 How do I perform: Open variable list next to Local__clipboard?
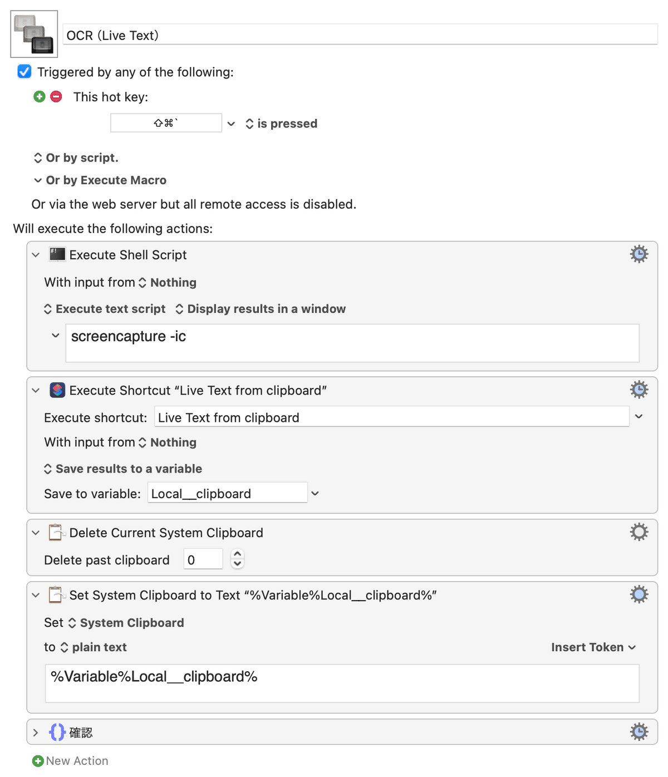click(x=315, y=494)
